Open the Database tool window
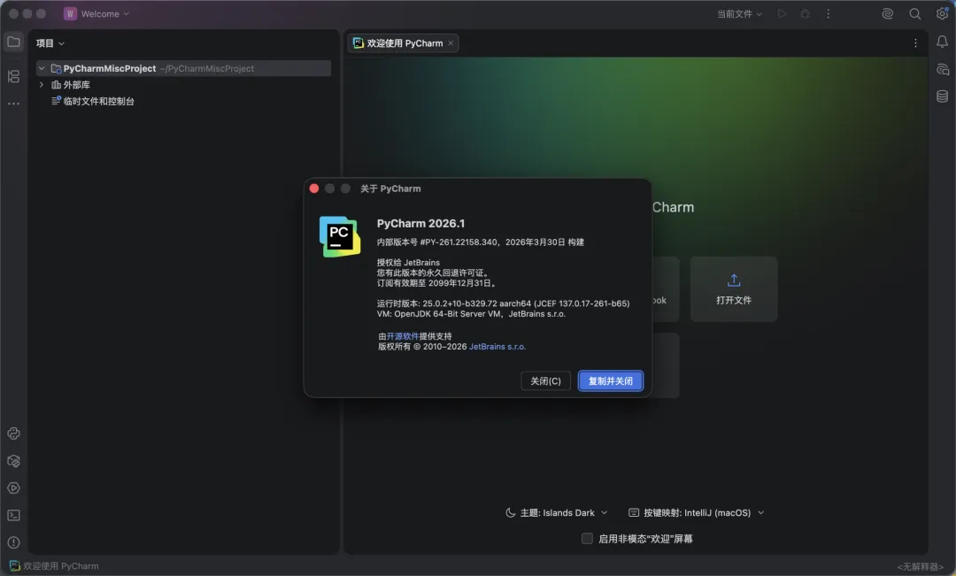 coord(943,96)
